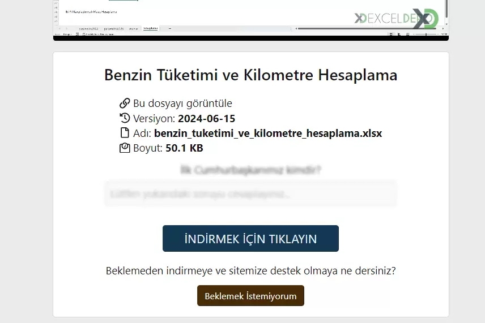This screenshot has height=323, width=485.
Task: Click the chain link icon beside Bu dosyayı görüntüle
Action: coord(125,103)
